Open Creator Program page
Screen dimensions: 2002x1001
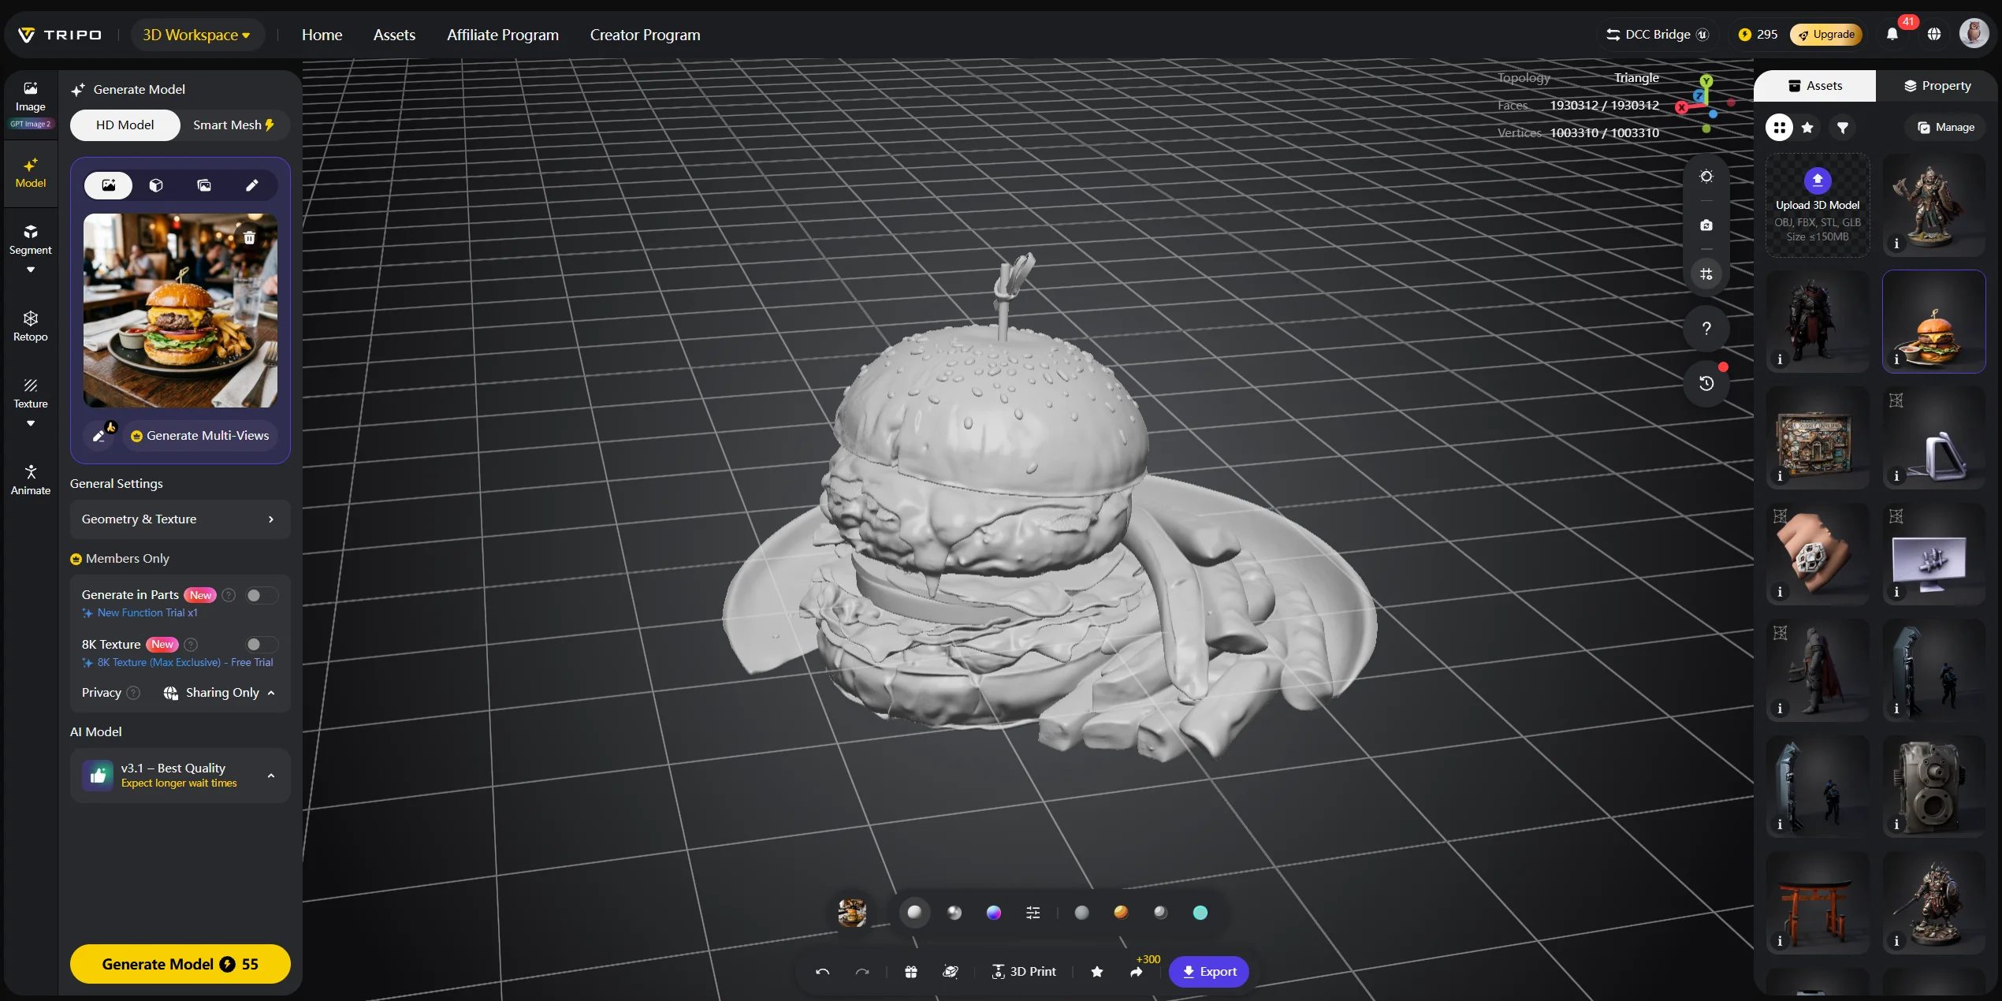pyautogui.click(x=646, y=35)
